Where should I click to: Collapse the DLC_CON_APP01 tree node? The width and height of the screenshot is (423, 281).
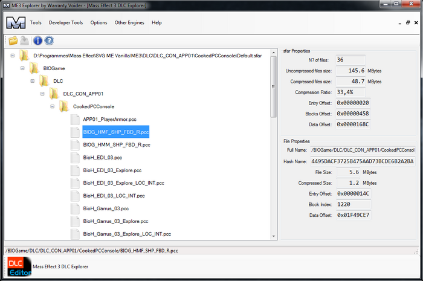pos(42,94)
